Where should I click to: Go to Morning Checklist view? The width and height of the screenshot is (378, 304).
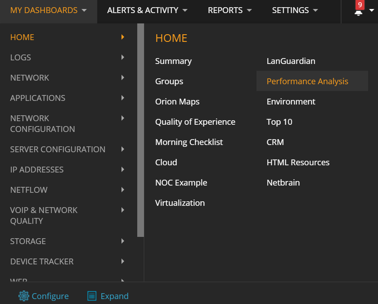click(189, 142)
